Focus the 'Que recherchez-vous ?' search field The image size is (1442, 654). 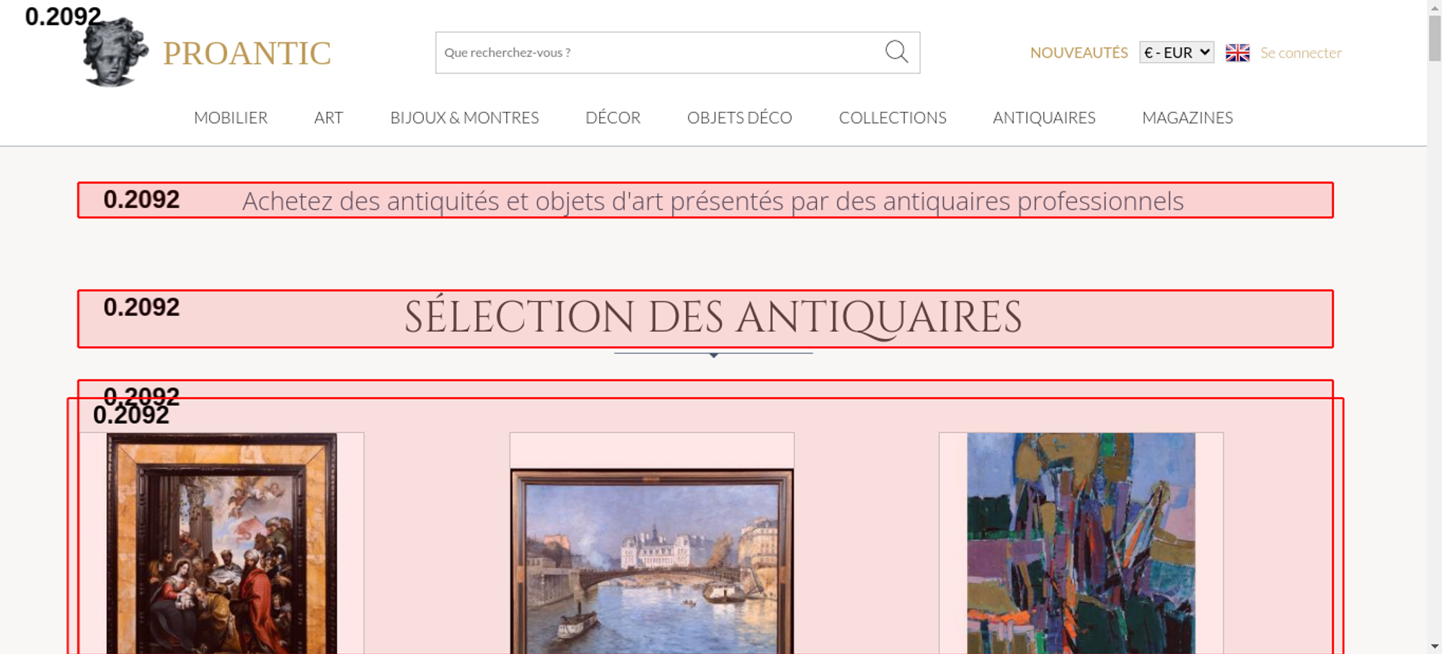(656, 53)
